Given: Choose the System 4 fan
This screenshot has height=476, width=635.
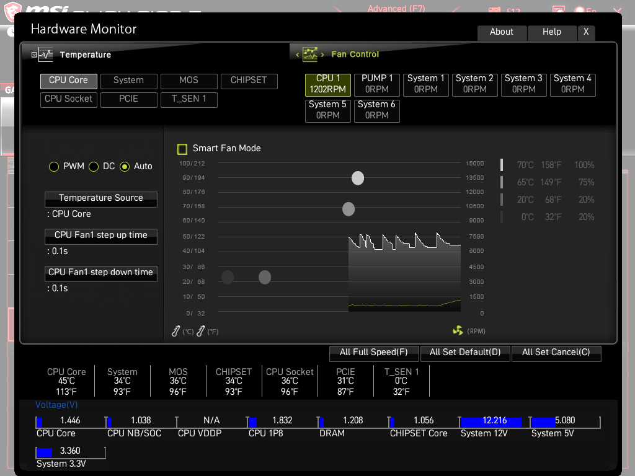Looking at the screenshot, I should point(572,84).
